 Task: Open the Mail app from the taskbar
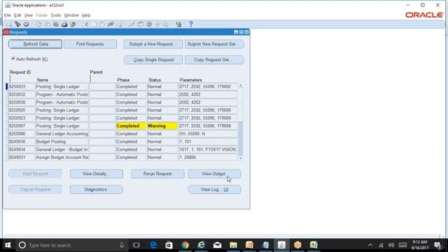(x=217, y=245)
